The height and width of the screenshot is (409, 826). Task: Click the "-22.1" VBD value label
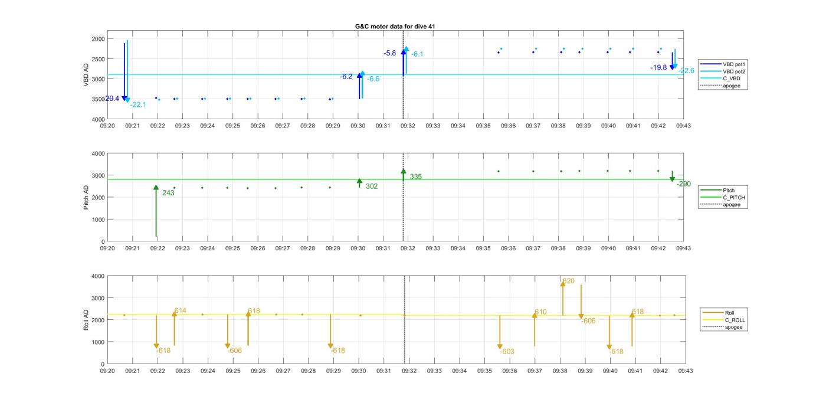[x=138, y=105]
